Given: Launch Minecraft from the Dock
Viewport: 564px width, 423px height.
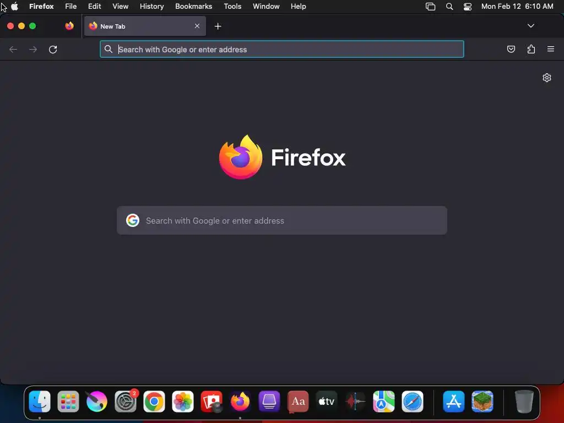Looking at the screenshot, I should [482, 402].
